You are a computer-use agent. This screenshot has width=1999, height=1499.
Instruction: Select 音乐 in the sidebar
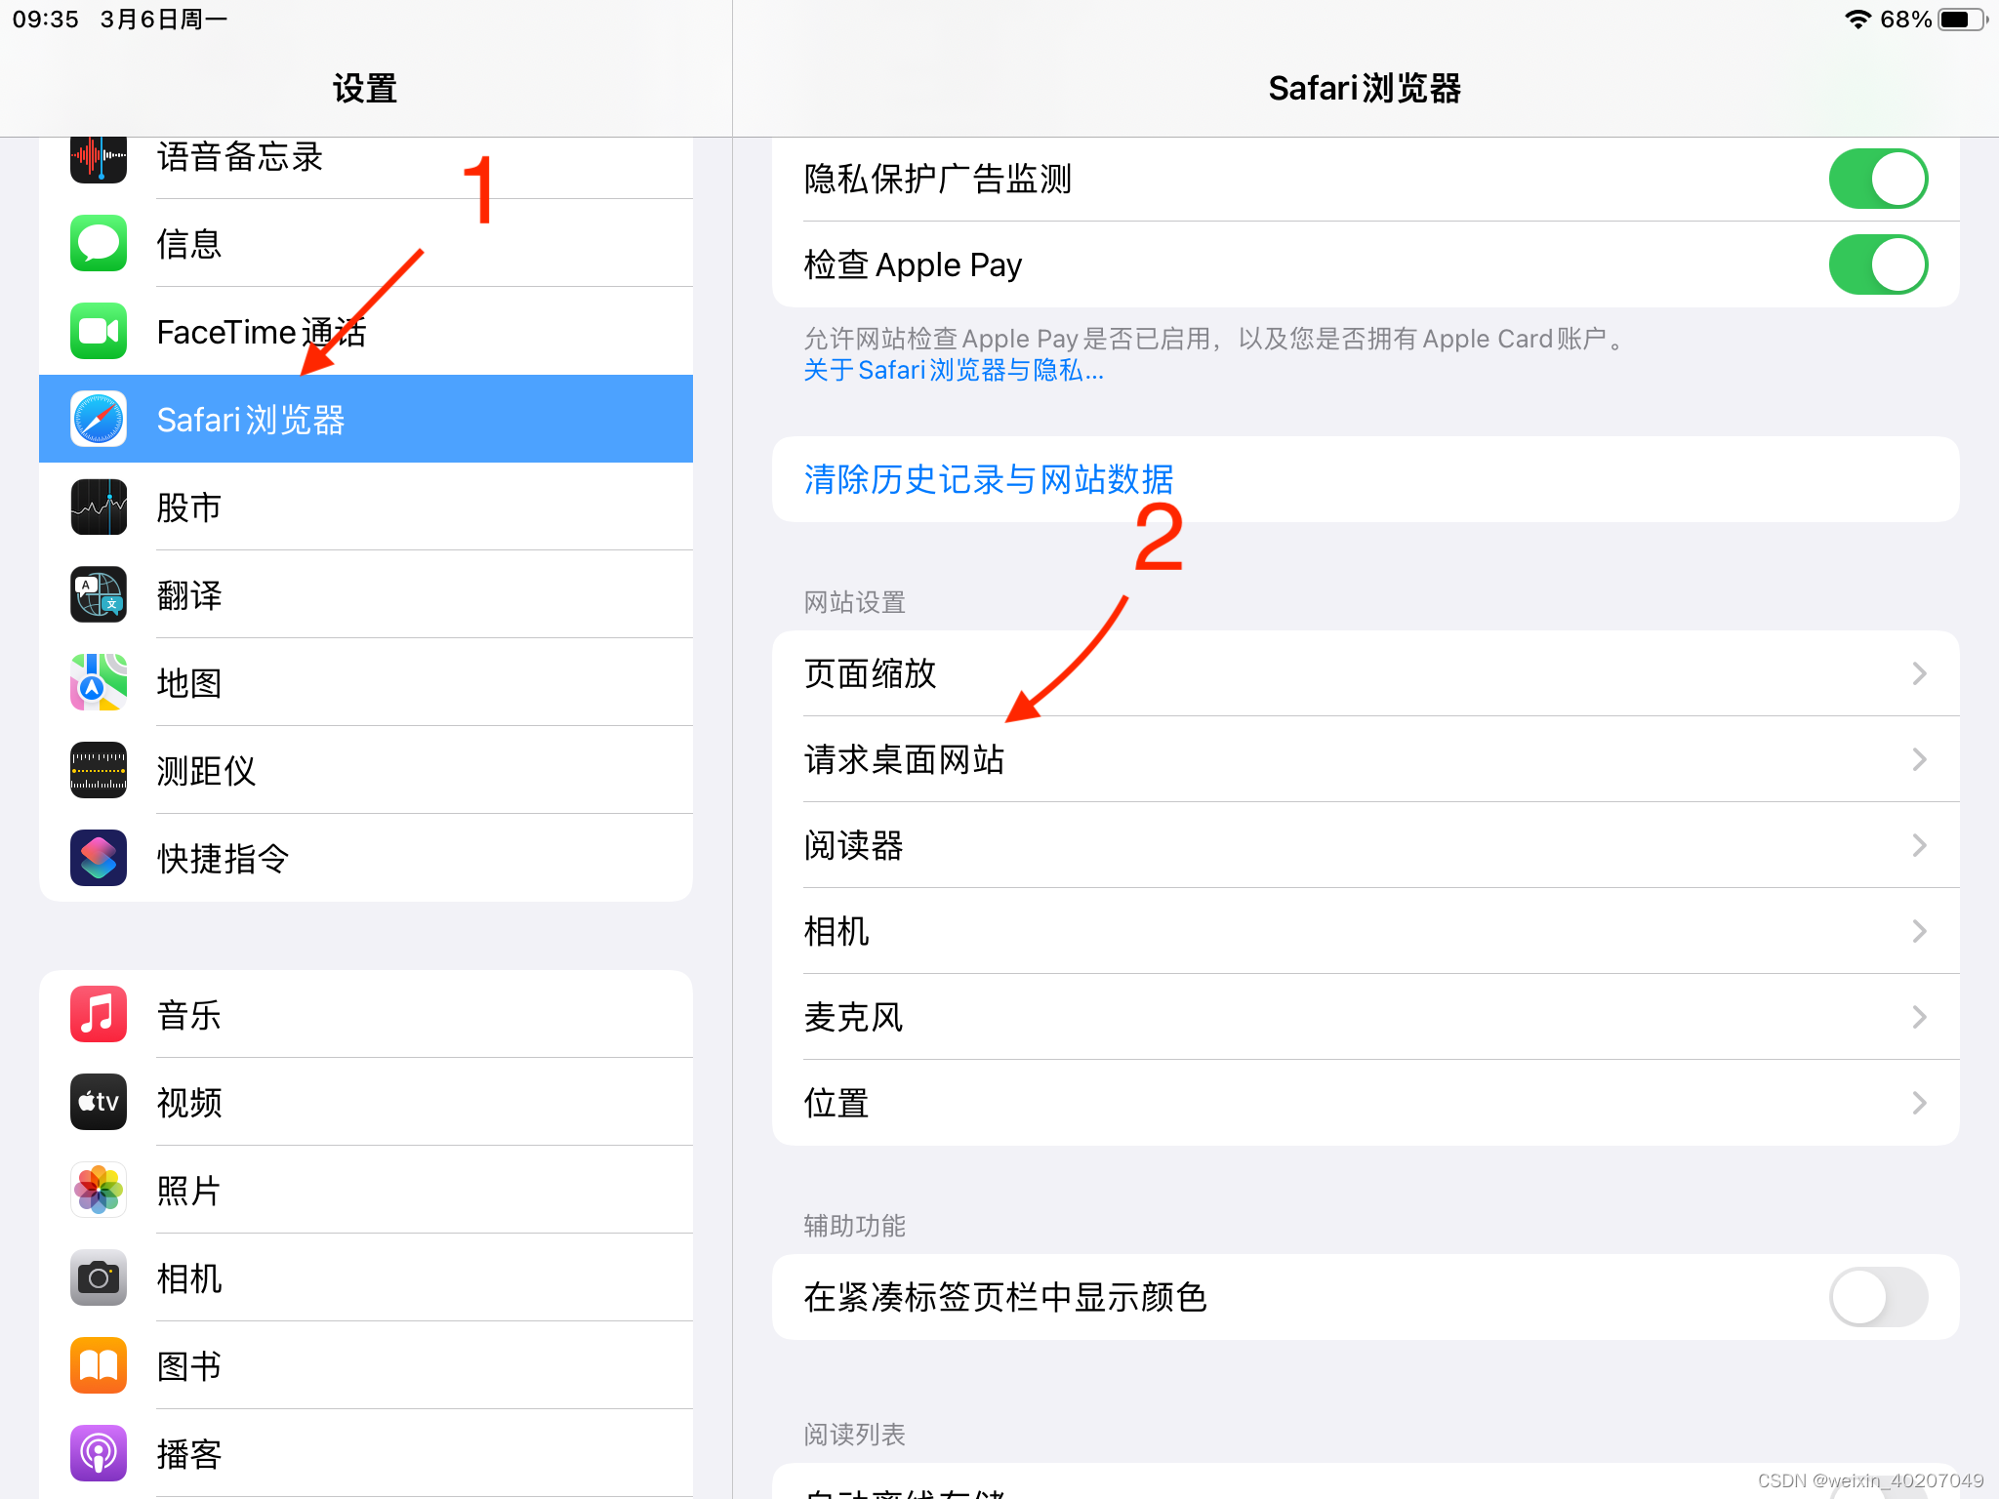(366, 1014)
